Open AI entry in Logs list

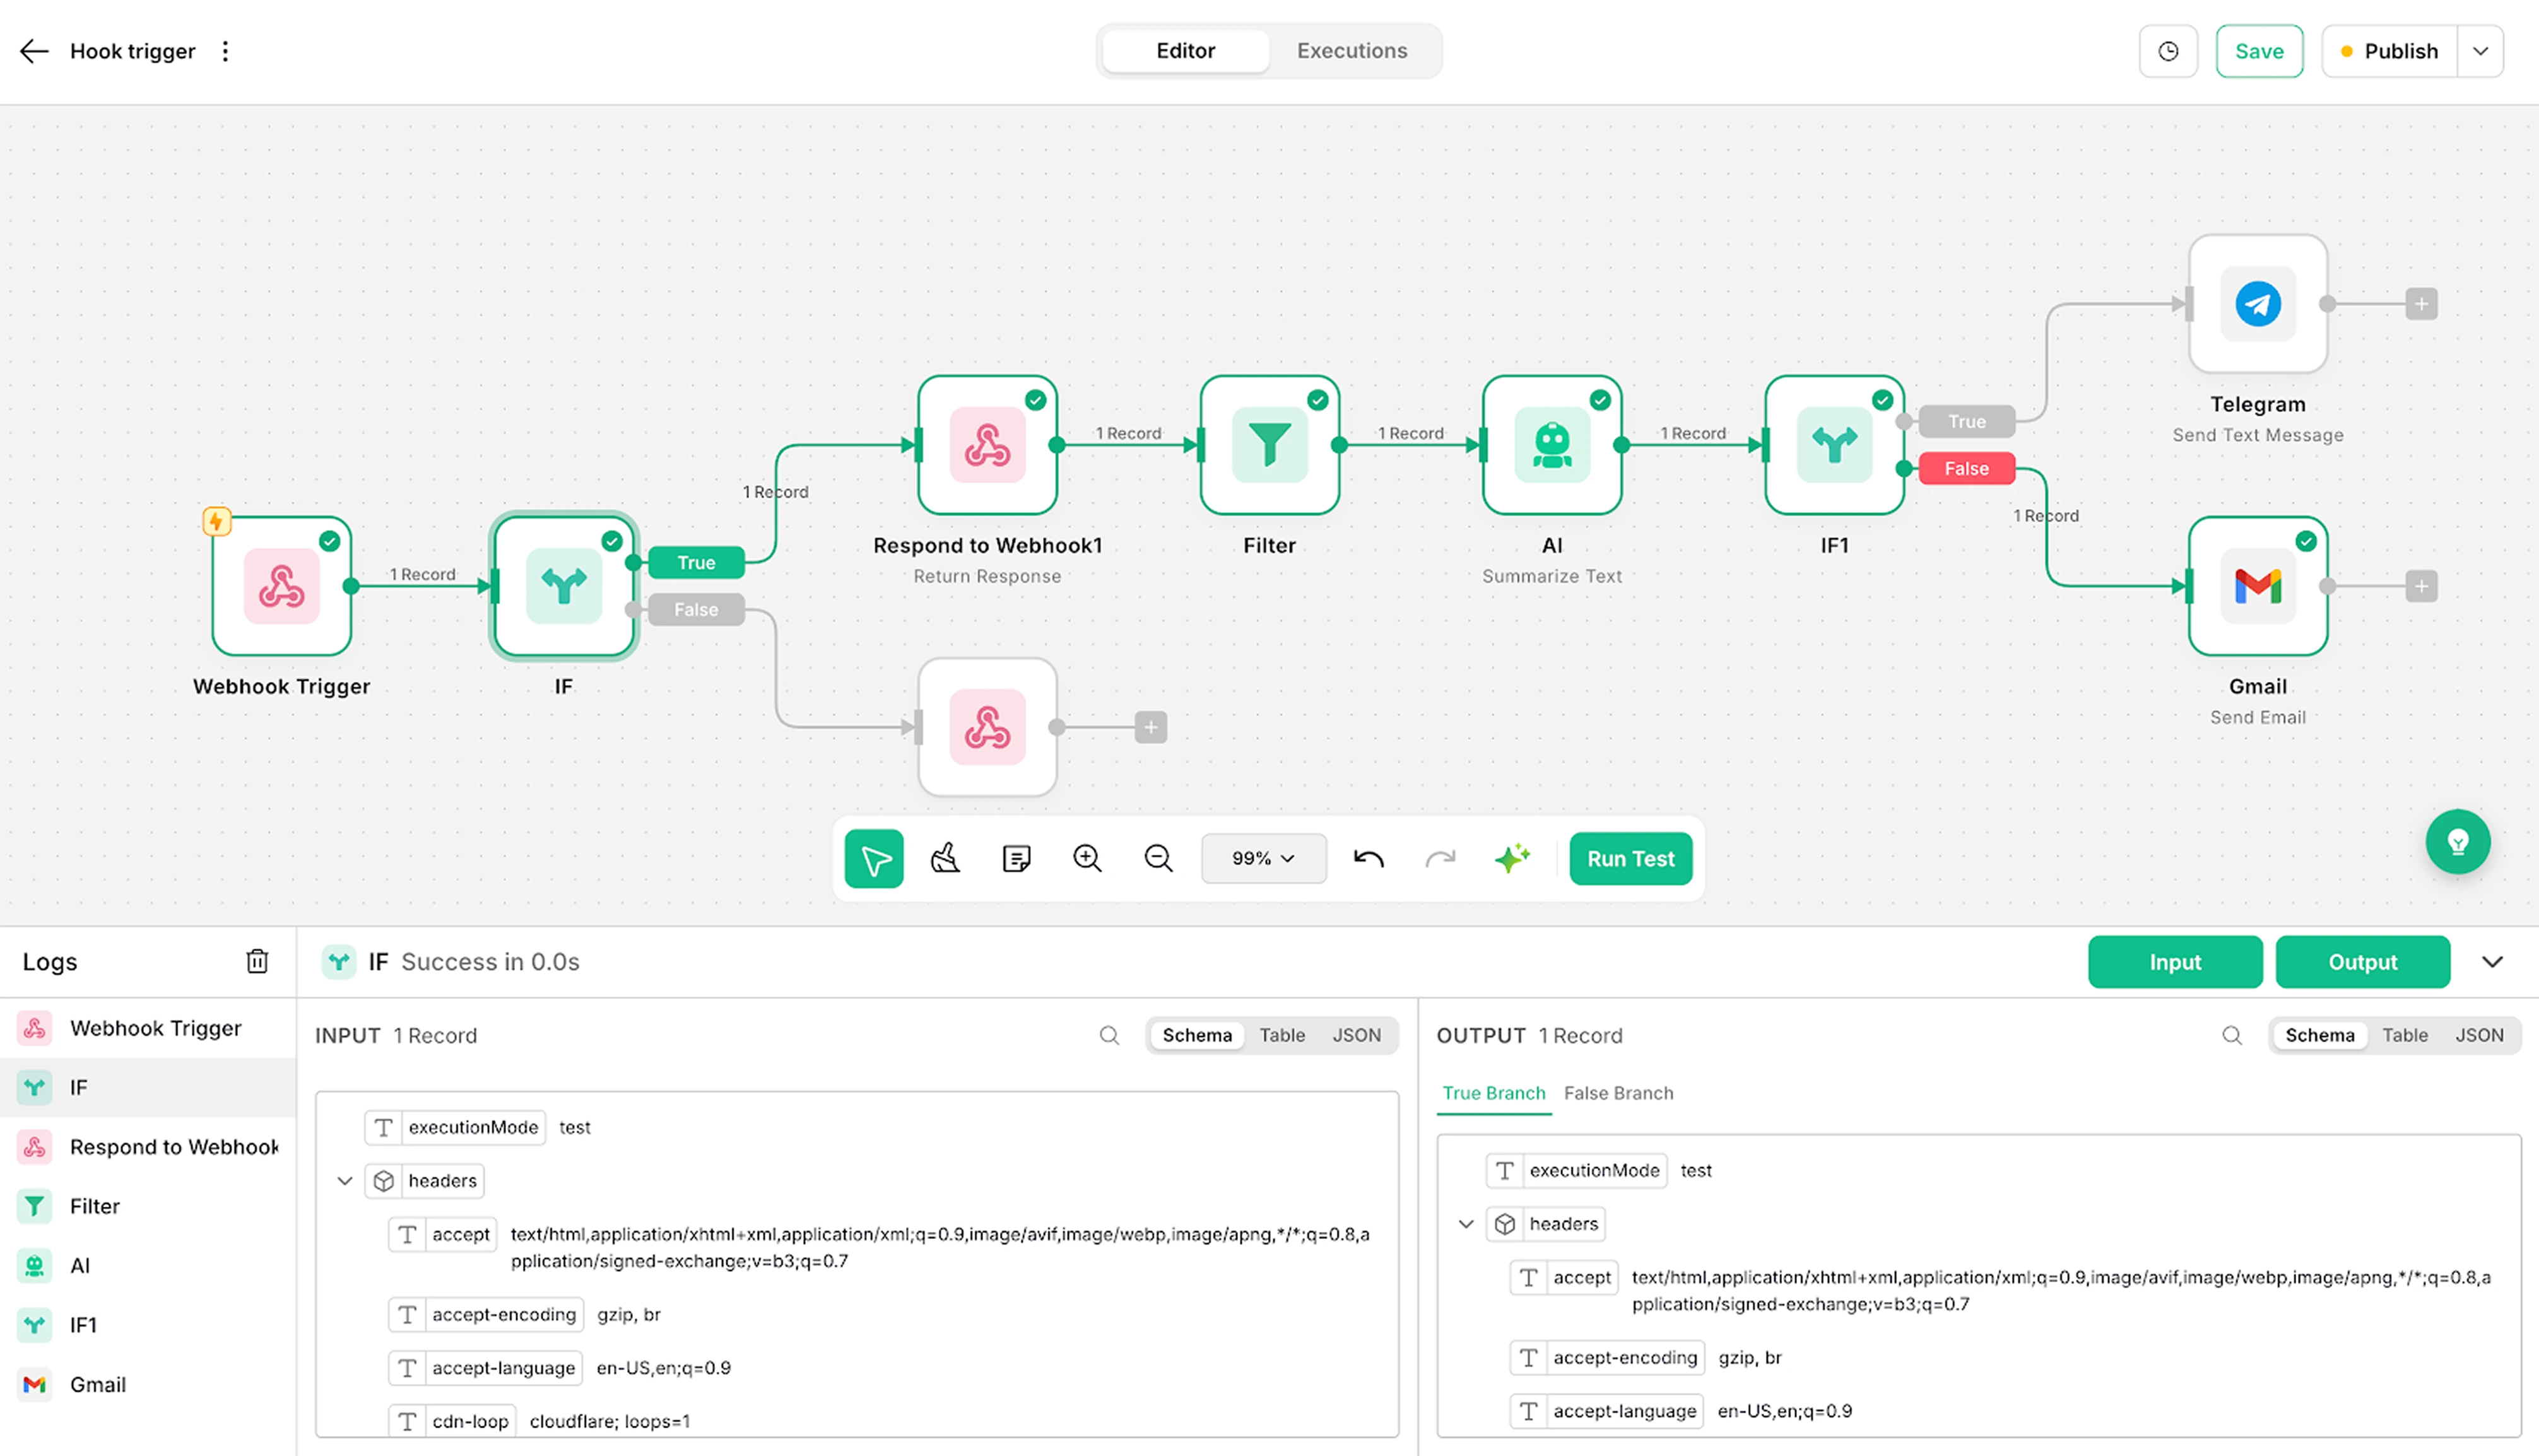pyautogui.click(x=148, y=1266)
